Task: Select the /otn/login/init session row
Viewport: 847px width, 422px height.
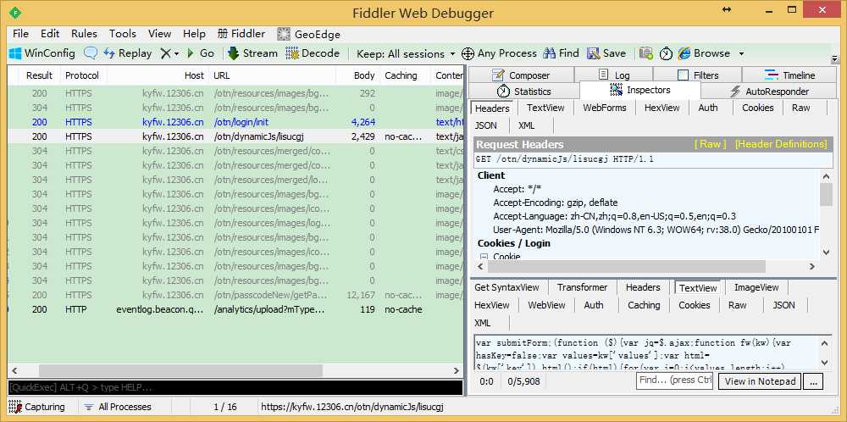Action: point(235,122)
